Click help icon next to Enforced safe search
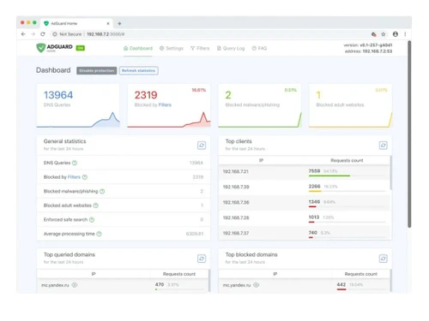The width and height of the screenshot is (429, 321). tap(92, 220)
